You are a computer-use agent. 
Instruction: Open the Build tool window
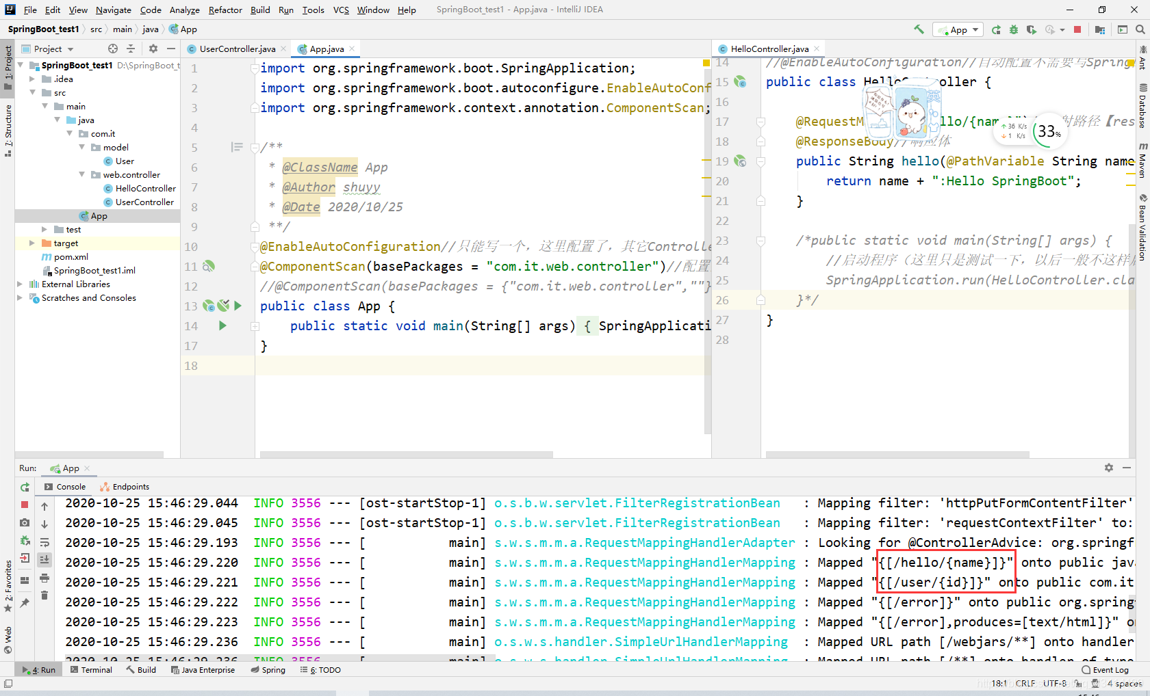point(141,670)
